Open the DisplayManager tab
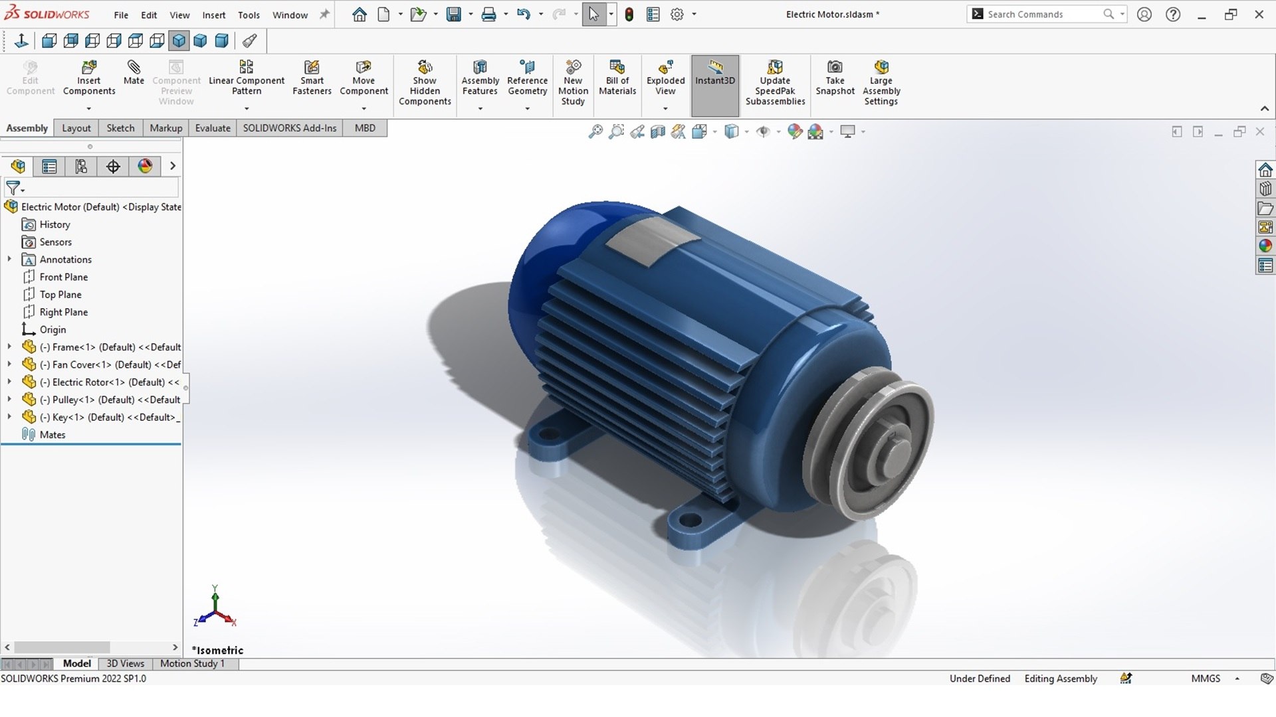 click(145, 166)
